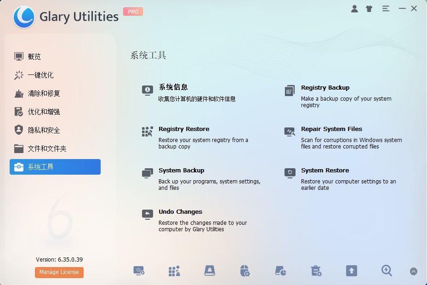Minimize the Glary Utilities window

click(402, 9)
